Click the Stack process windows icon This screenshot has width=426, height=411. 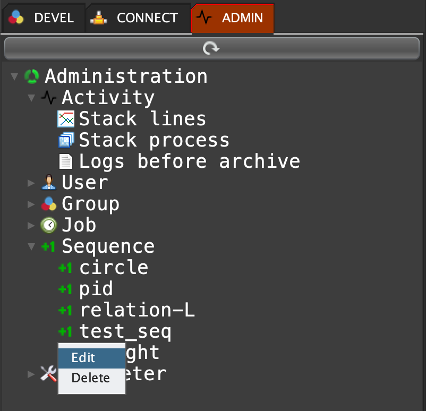coord(66,140)
